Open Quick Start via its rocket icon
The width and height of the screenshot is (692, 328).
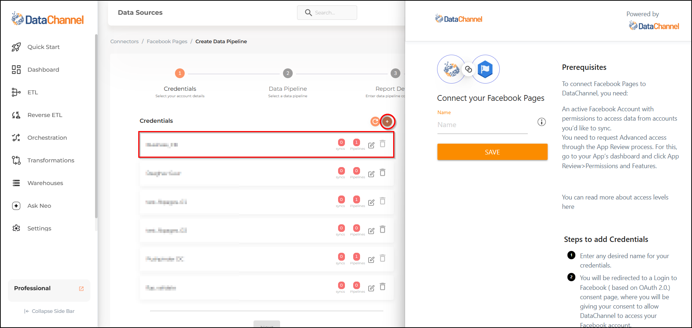(x=16, y=47)
